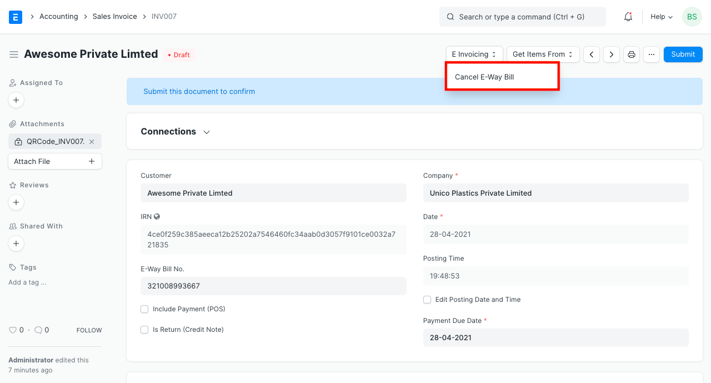This screenshot has height=383, width=711.
Task: Toggle Edit Posting Date and Time
Action: [427, 300]
